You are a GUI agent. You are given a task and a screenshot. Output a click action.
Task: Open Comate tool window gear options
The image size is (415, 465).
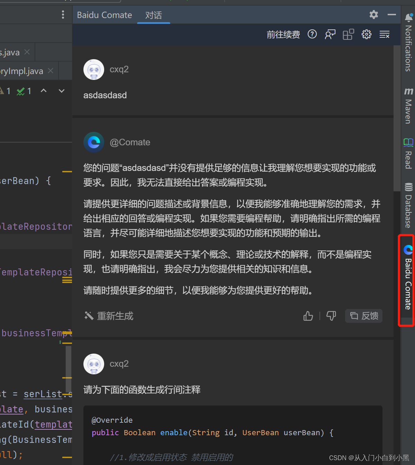[x=374, y=15]
